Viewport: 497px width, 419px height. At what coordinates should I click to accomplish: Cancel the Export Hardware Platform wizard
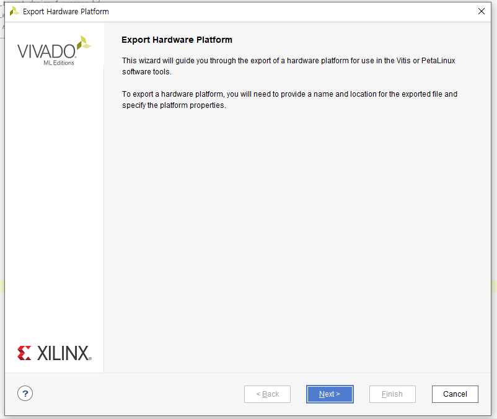455,394
